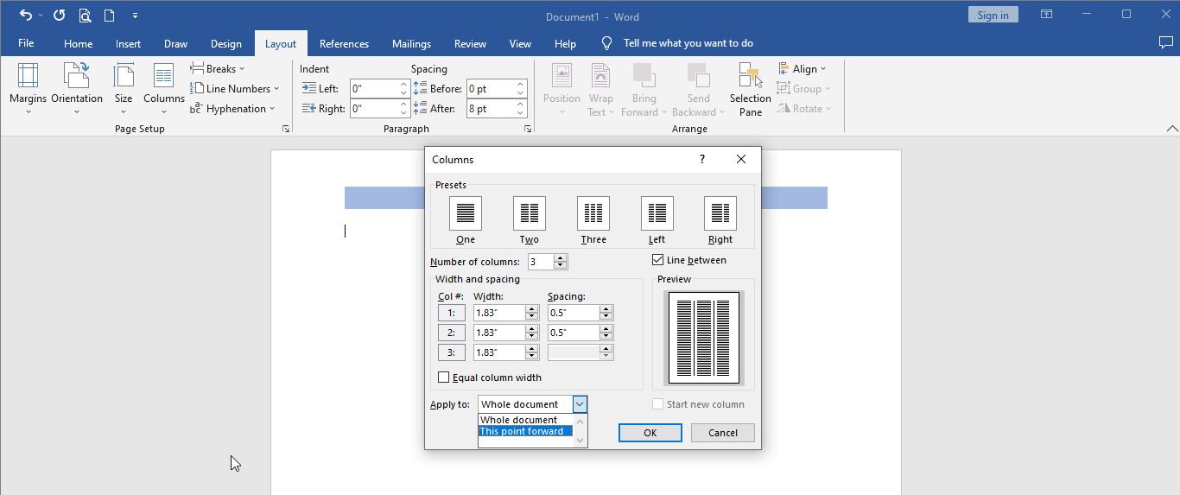Open the Margins gallery in ribbon
1180x495 pixels.
28,89
